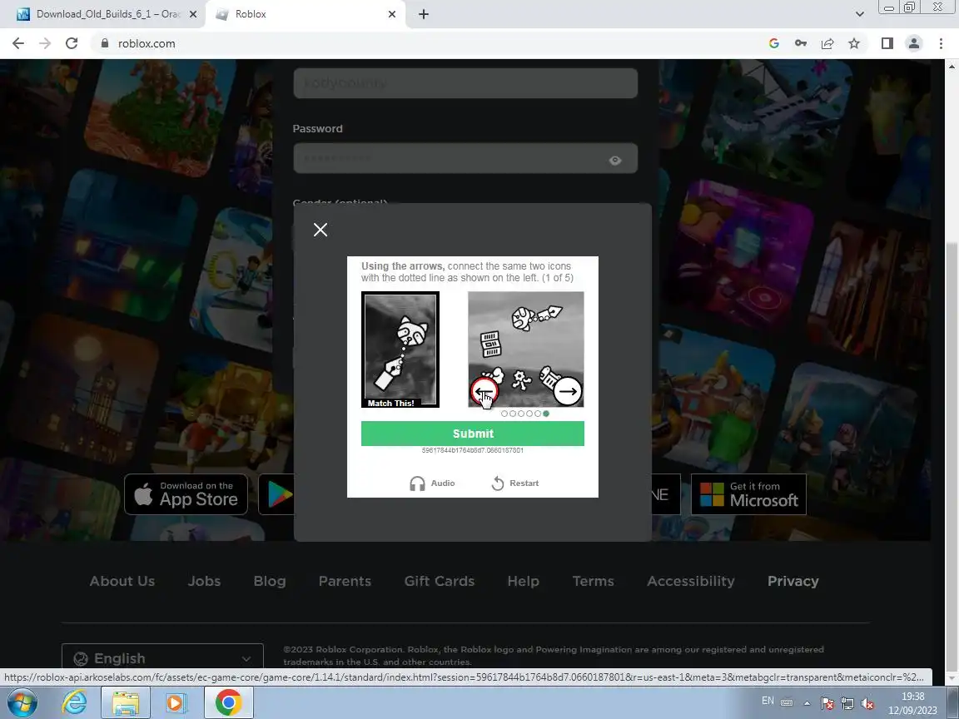The height and width of the screenshot is (719, 959).
Task: Open Download on the App Store badge
Action: [186, 494]
